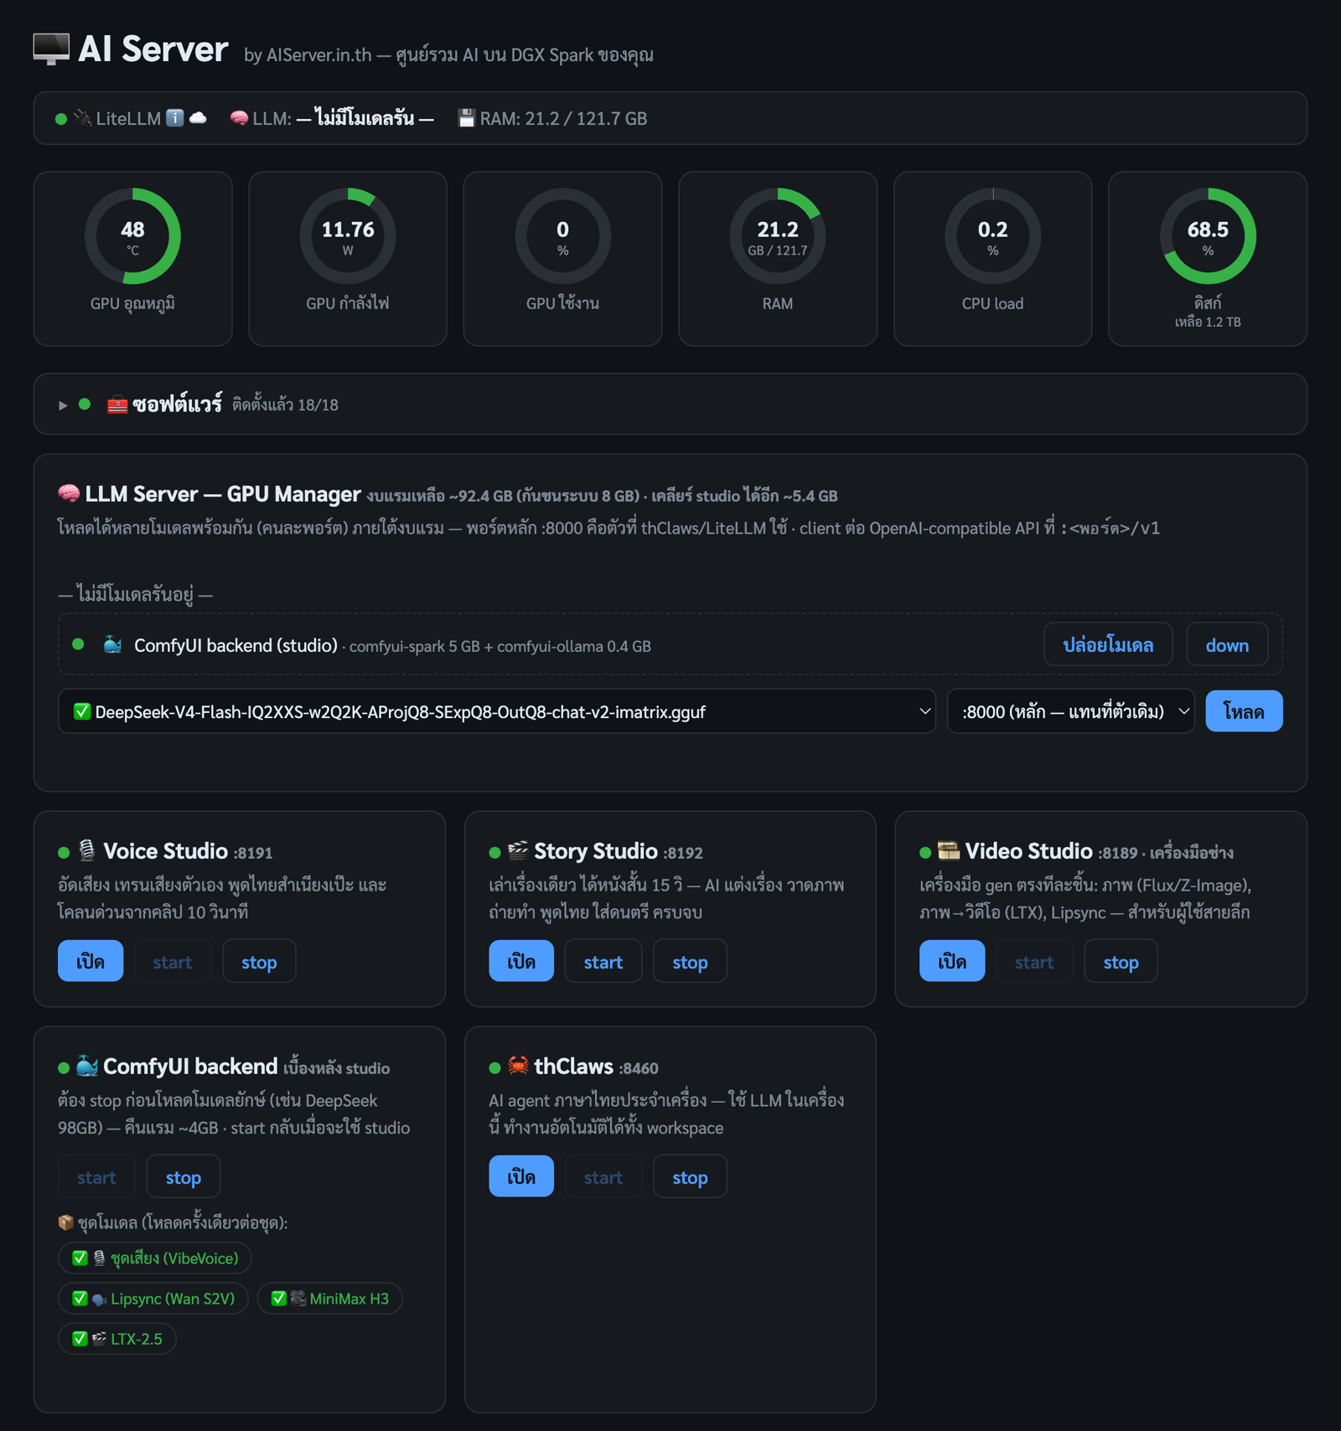The height and width of the screenshot is (1431, 1341).
Task: Stop the thClaws service
Action: point(690,1176)
